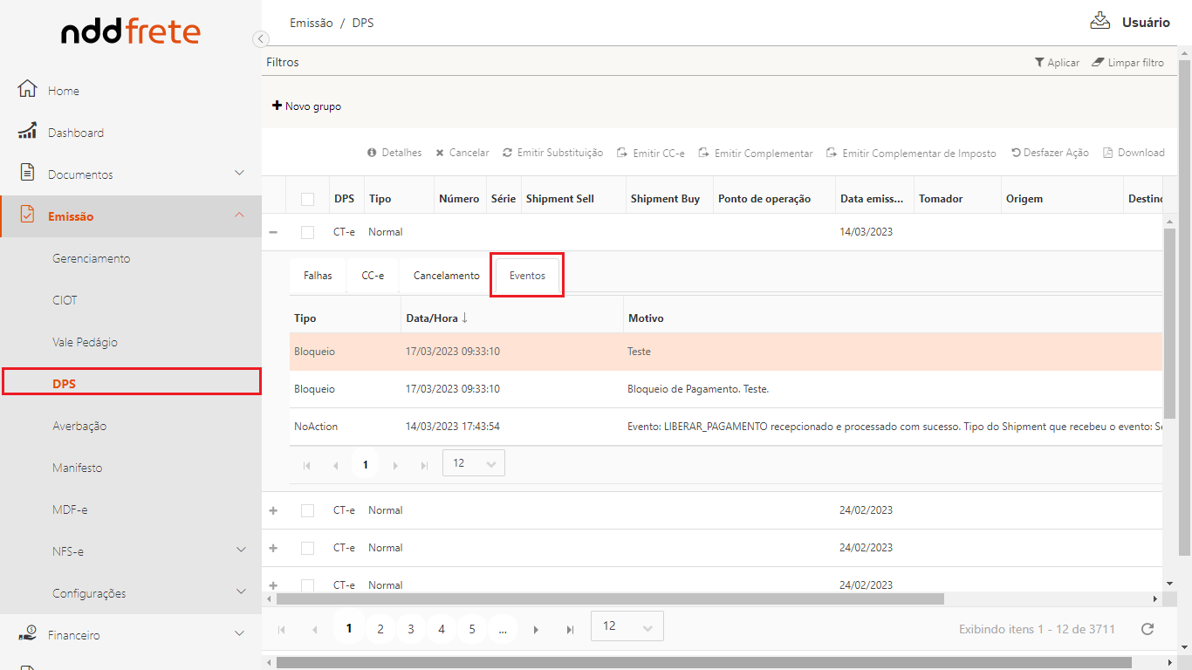Click the Novo grupo button
Screen dimensions: 1192x670
coord(307,106)
